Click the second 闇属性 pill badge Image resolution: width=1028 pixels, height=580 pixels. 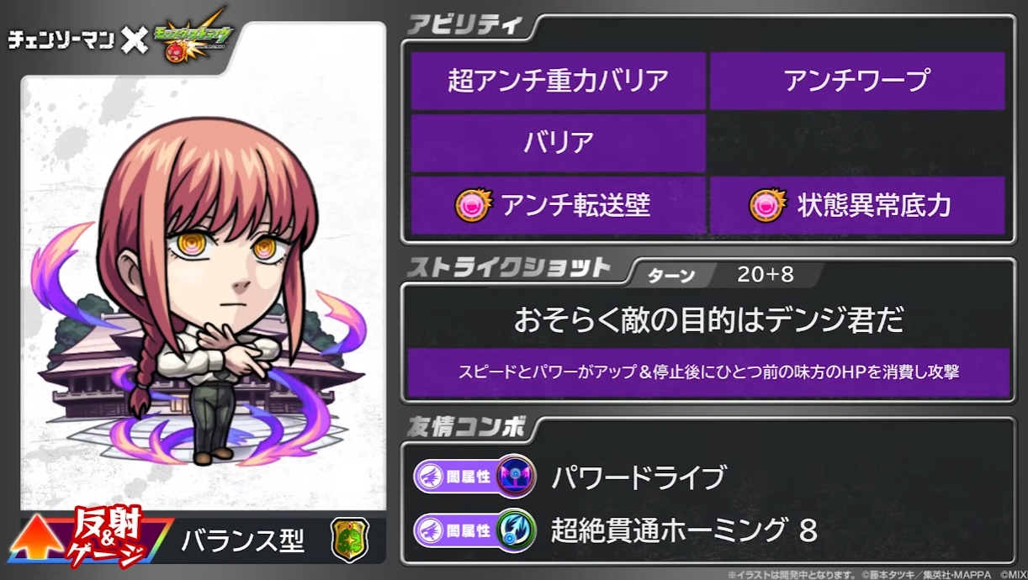pos(455,530)
